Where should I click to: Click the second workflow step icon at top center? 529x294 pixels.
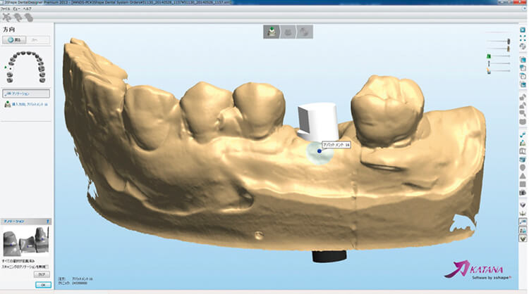pyautogui.click(x=288, y=32)
